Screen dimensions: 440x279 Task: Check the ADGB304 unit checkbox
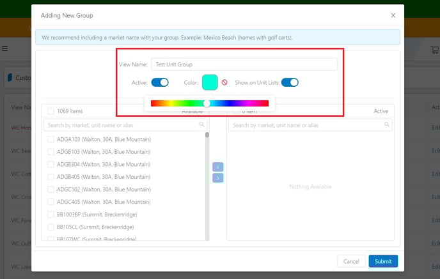tap(51, 164)
